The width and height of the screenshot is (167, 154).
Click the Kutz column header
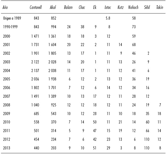click(121, 7)
